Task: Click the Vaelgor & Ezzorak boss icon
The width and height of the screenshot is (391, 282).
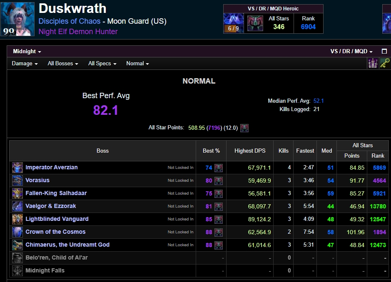Action: [17, 206]
